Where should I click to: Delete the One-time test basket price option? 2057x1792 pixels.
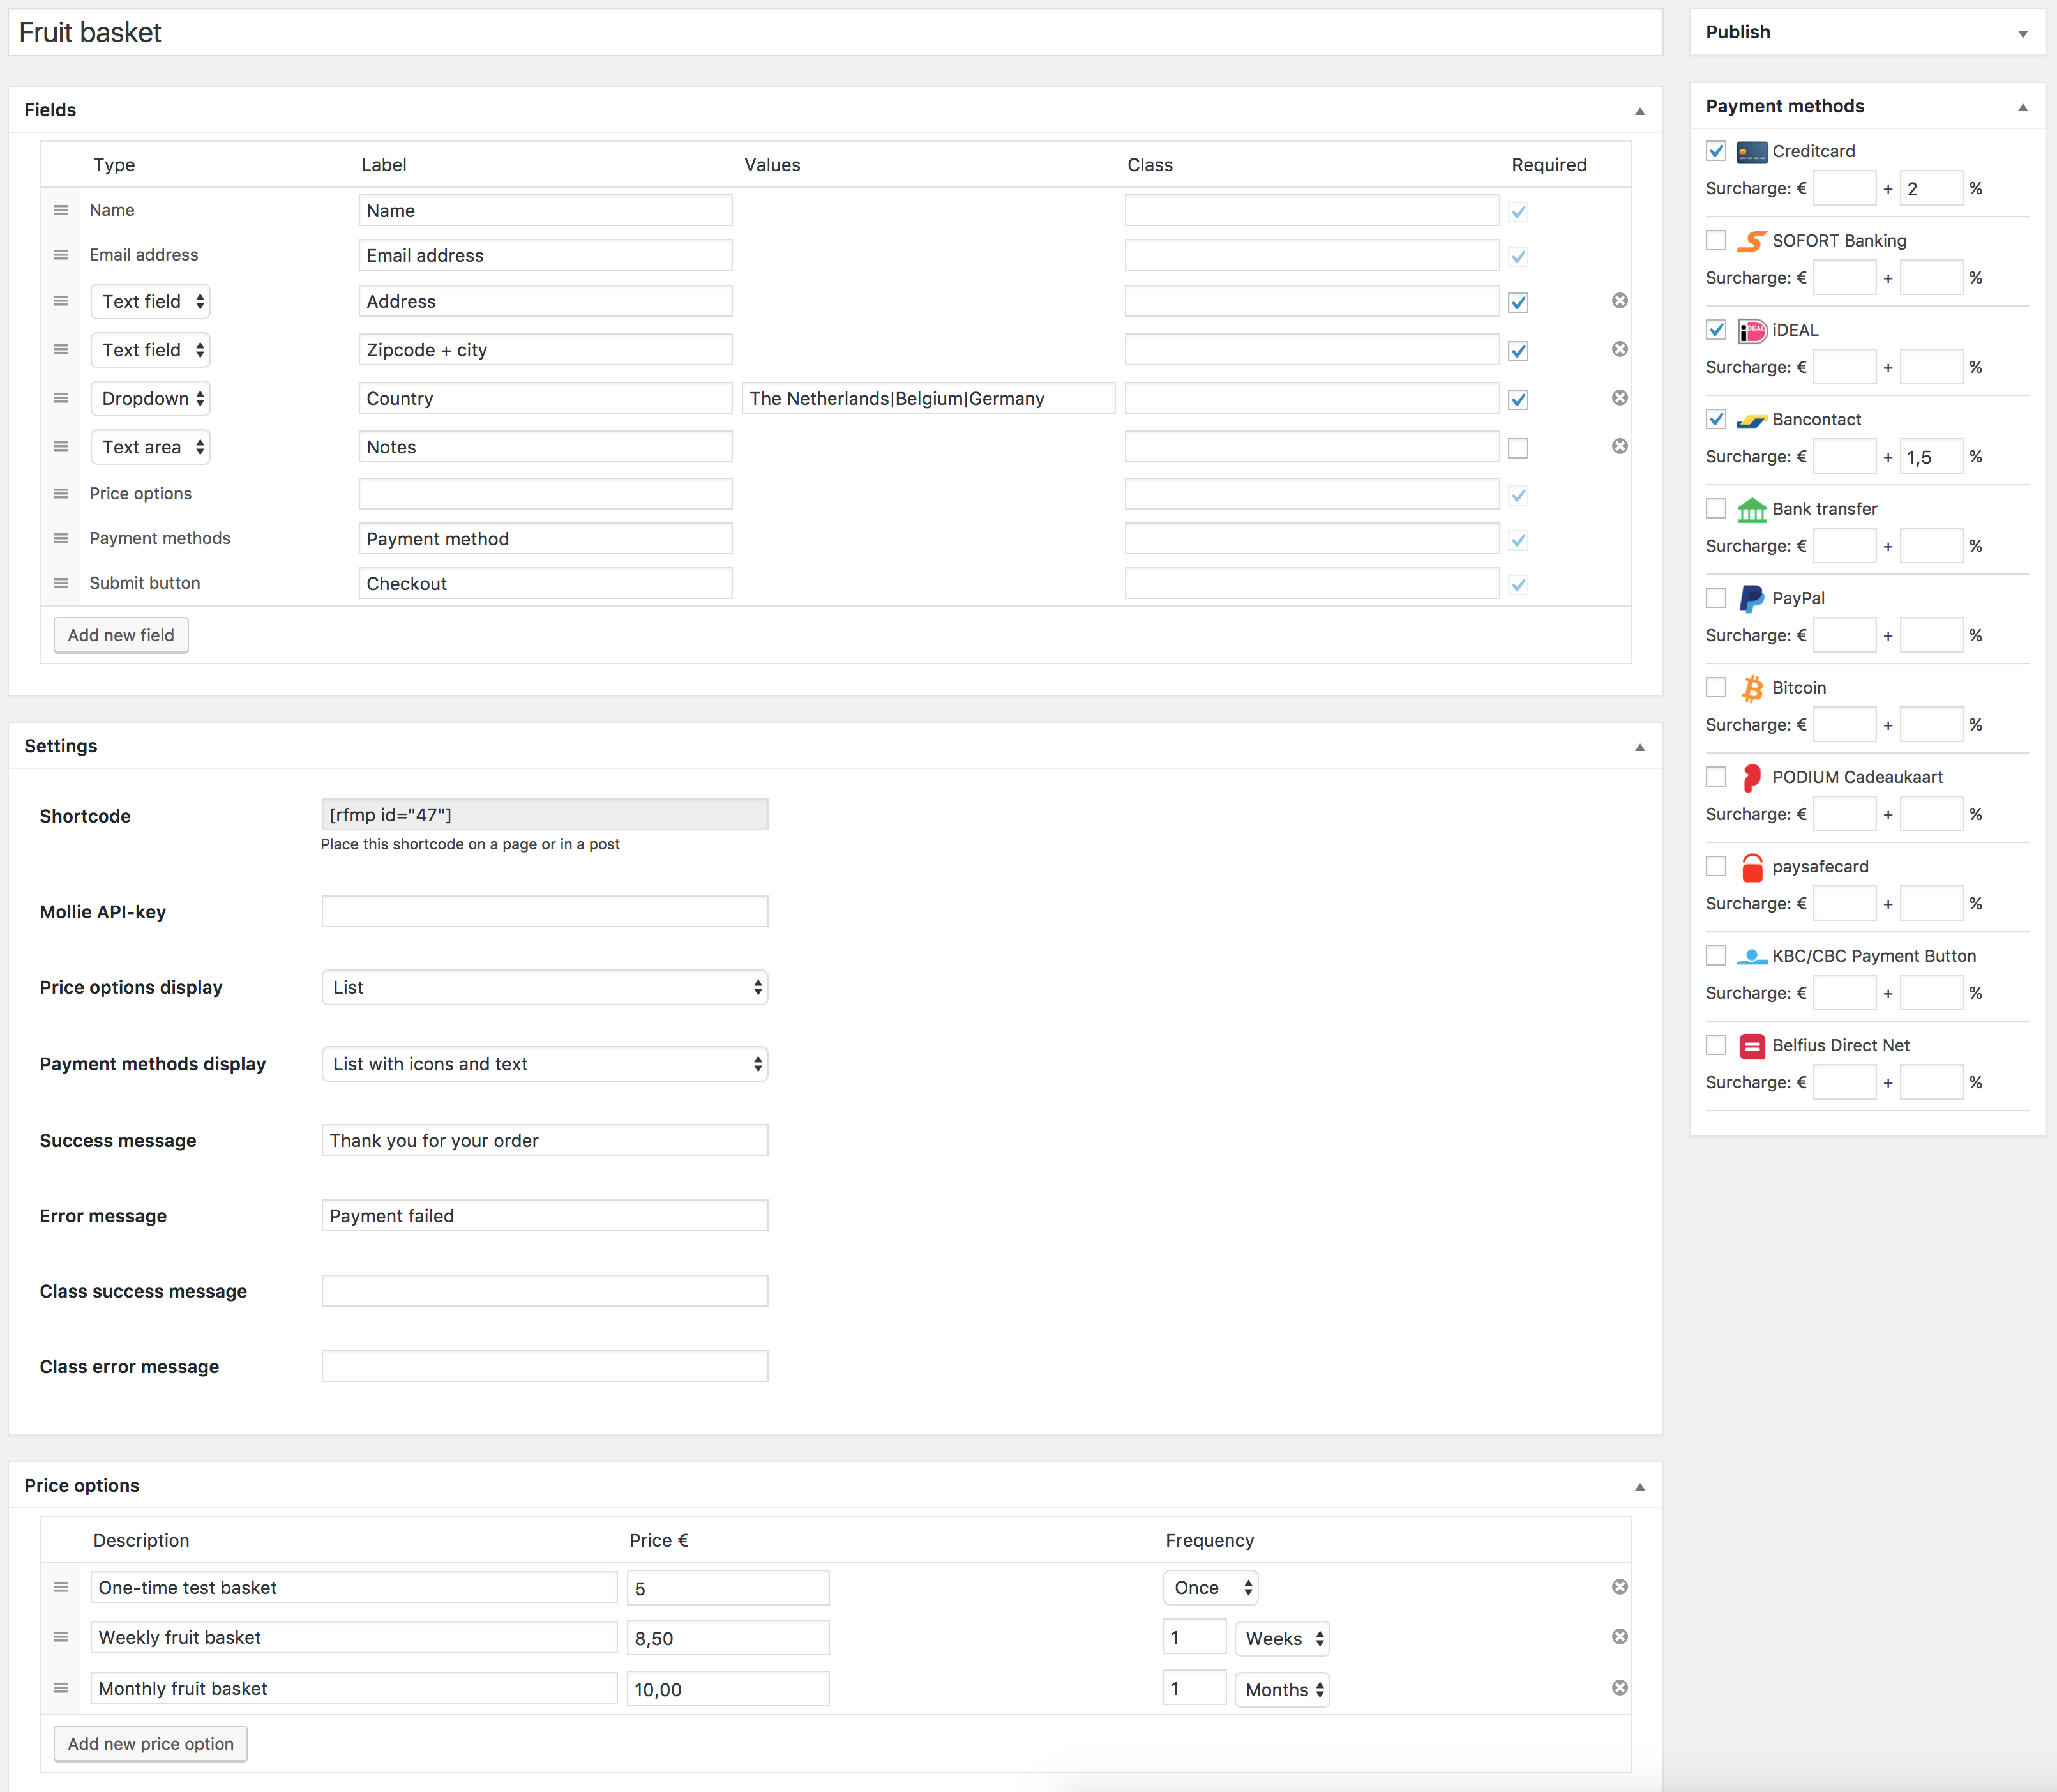pyautogui.click(x=1620, y=1587)
